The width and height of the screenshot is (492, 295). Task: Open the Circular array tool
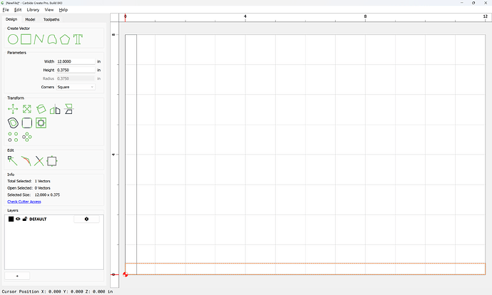[x=27, y=137]
